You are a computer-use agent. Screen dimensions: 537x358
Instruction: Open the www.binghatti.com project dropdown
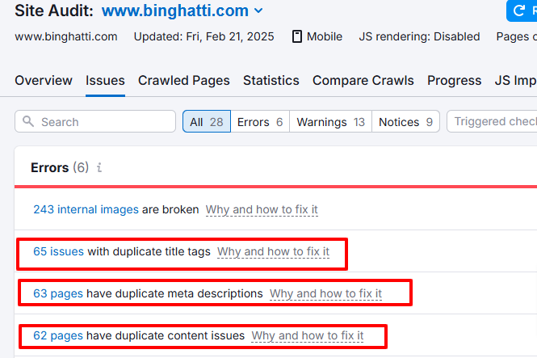click(182, 11)
